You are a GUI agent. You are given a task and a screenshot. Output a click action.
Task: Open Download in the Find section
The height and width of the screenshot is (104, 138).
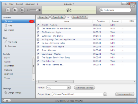[x=10, y=46]
